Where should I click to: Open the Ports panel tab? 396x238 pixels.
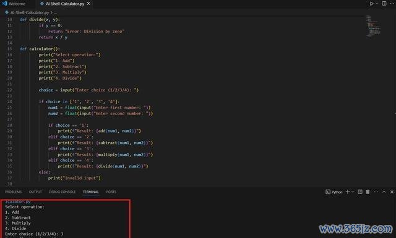pos(111,192)
